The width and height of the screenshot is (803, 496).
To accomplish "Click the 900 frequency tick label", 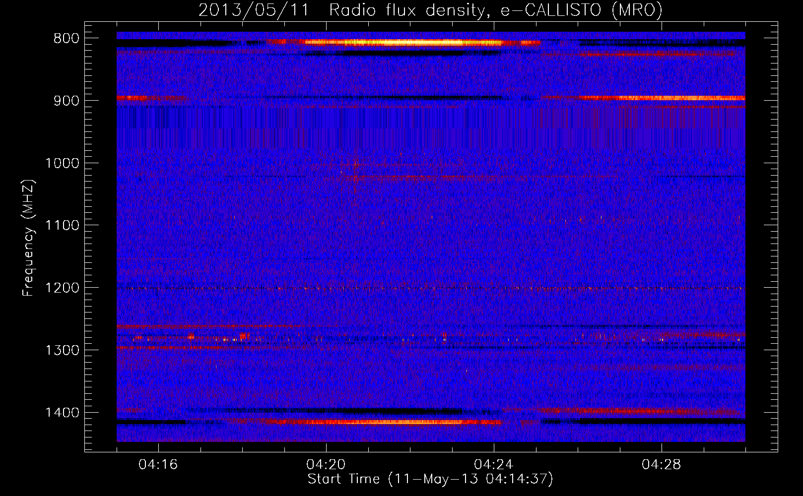I will coord(67,101).
